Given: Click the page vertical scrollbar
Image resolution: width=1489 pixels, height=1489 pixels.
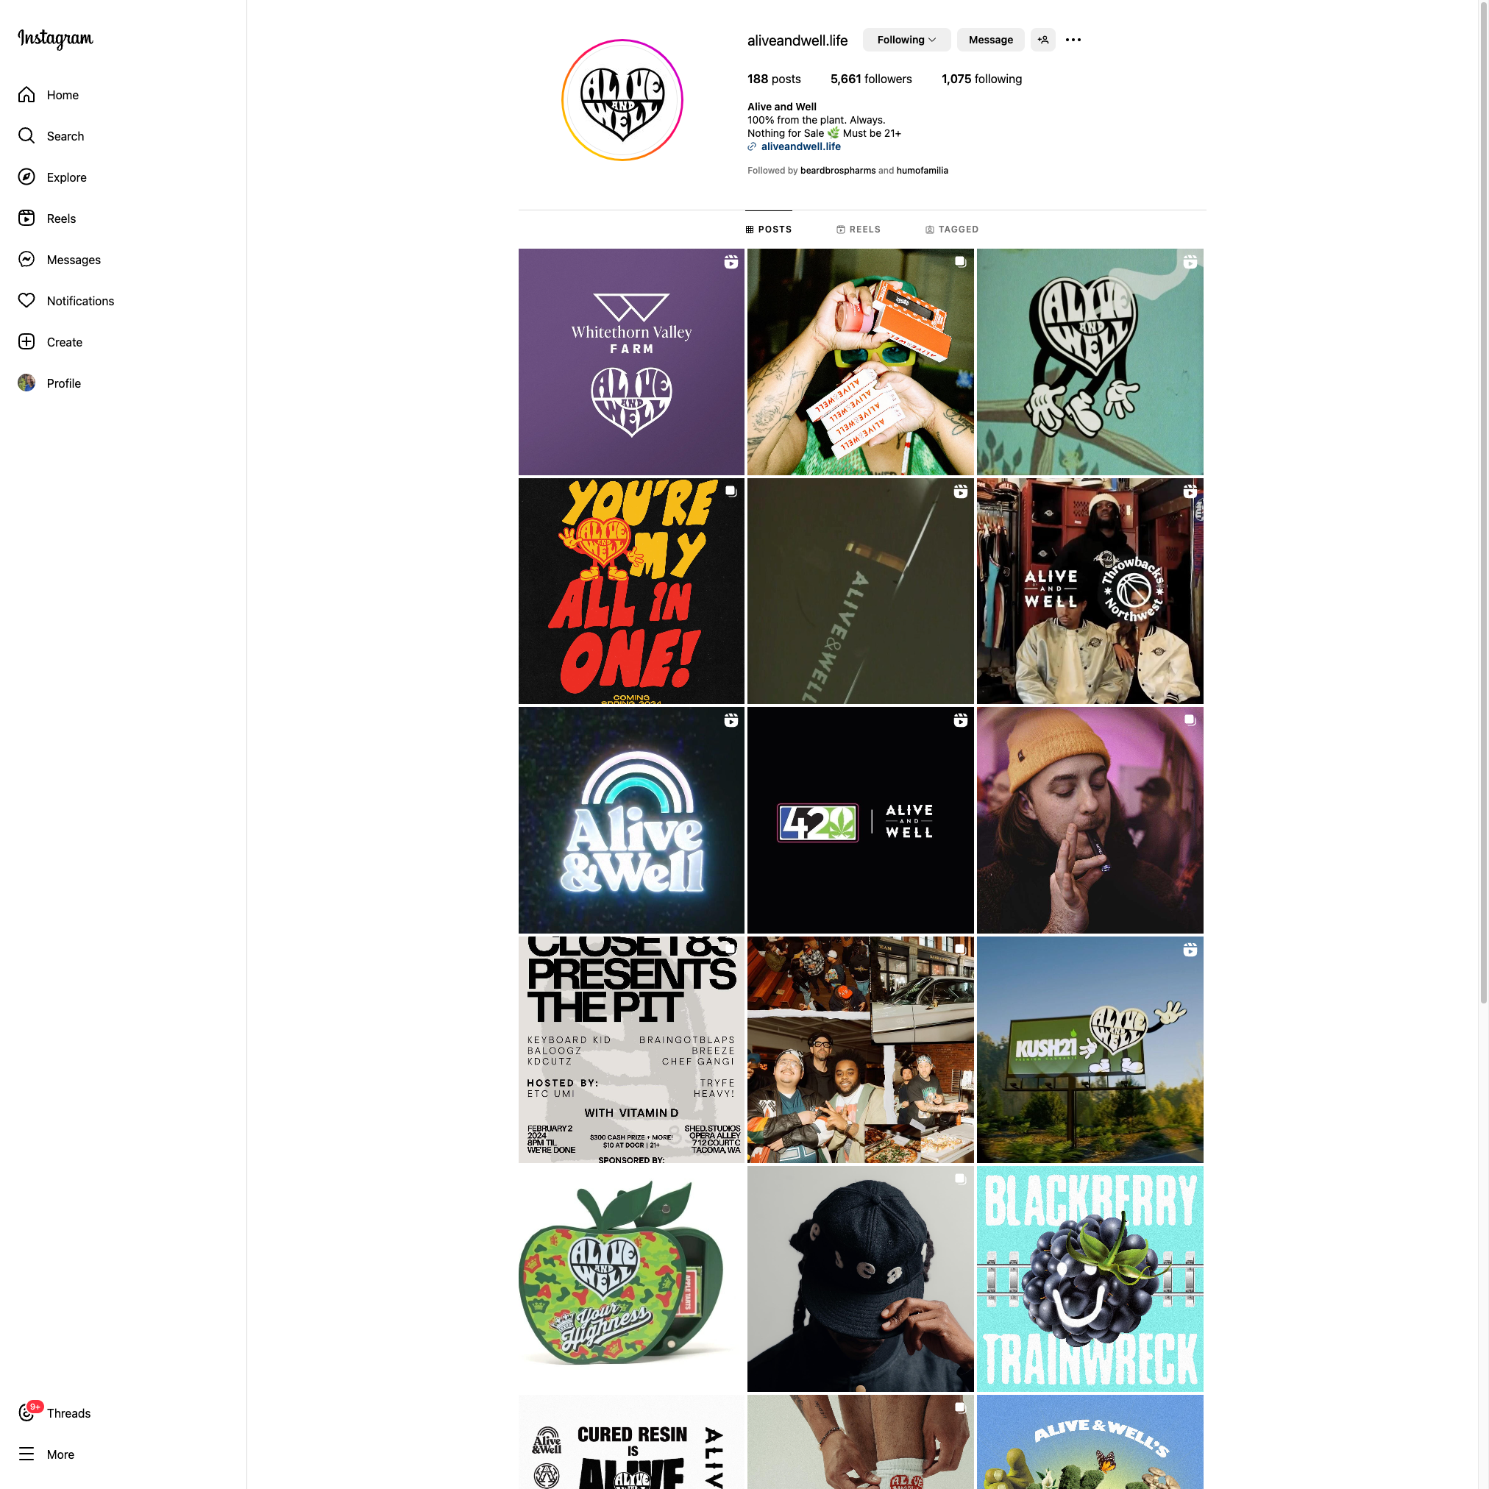Looking at the screenshot, I should pos(1483,501).
